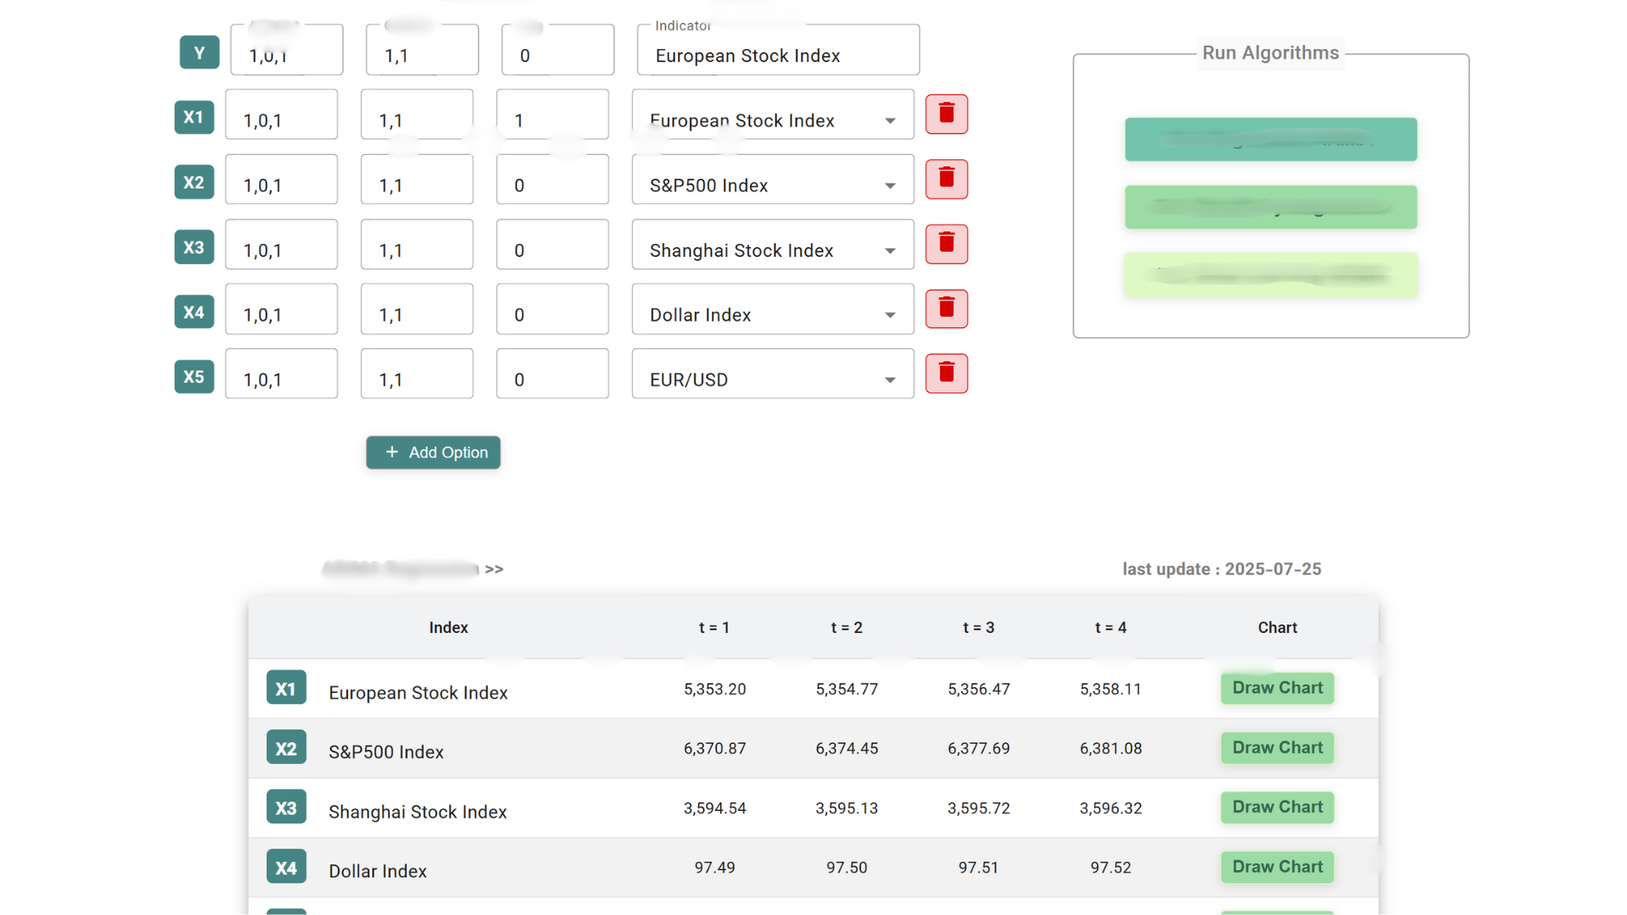This screenshot has width=1627, height=915.
Task: Click the t = 2 column header
Action: pyautogui.click(x=847, y=628)
